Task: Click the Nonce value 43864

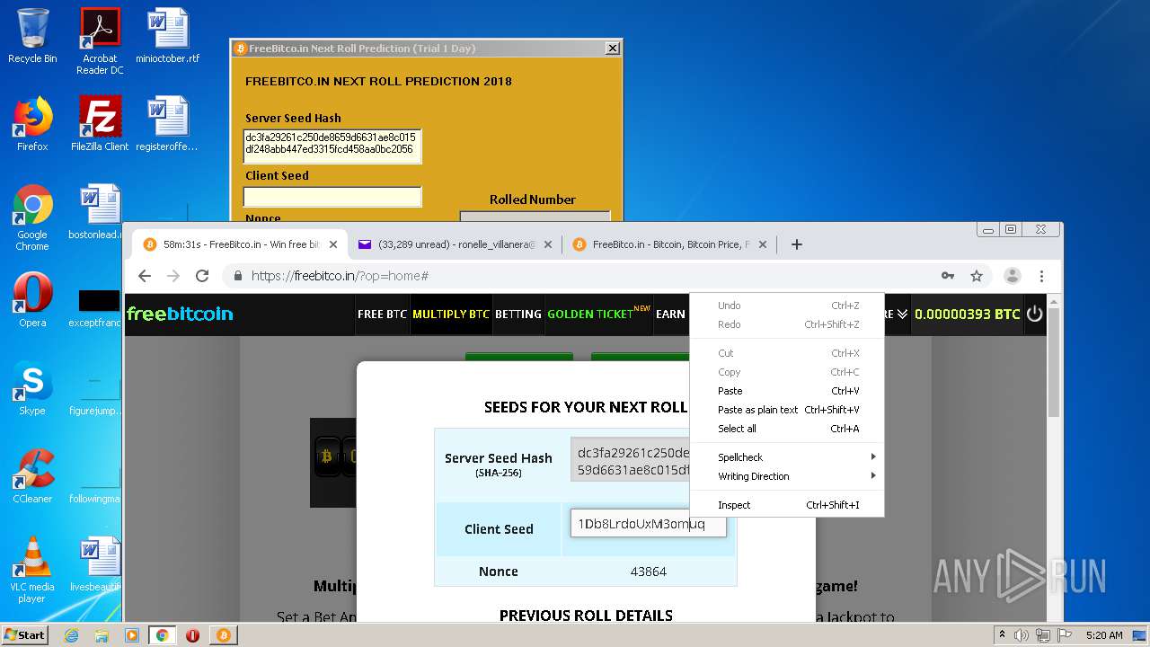Action: [648, 572]
